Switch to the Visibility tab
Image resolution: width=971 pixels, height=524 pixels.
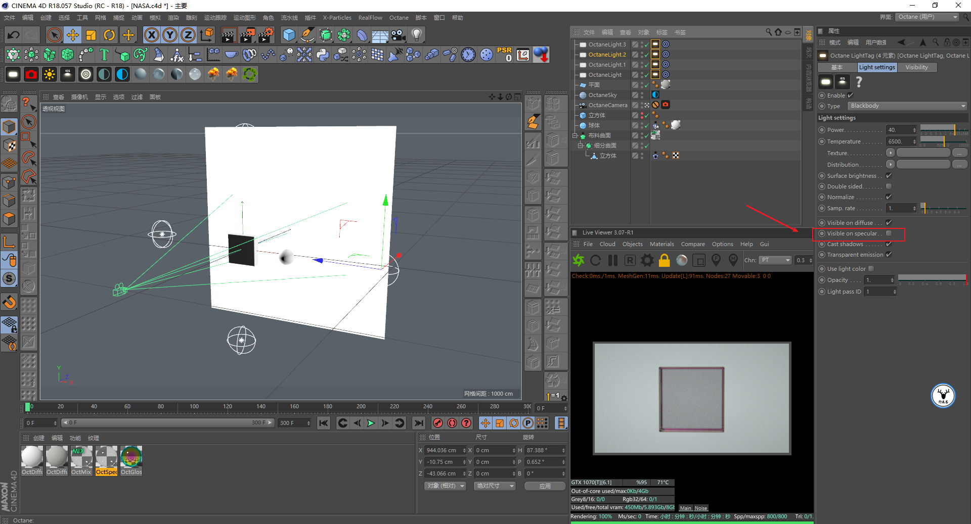click(916, 67)
